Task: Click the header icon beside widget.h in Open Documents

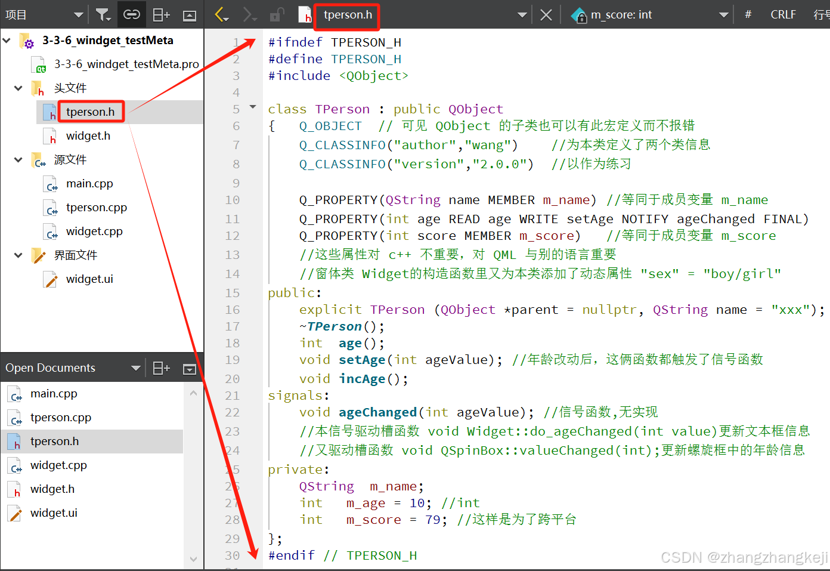Action: pyautogui.click(x=14, y=489)
